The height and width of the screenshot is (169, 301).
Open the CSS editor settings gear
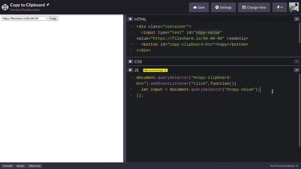point(130,61)
